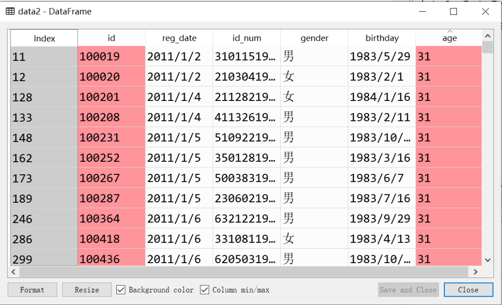Click the birthday column header

pyautogui.click(x=382, y=38)
